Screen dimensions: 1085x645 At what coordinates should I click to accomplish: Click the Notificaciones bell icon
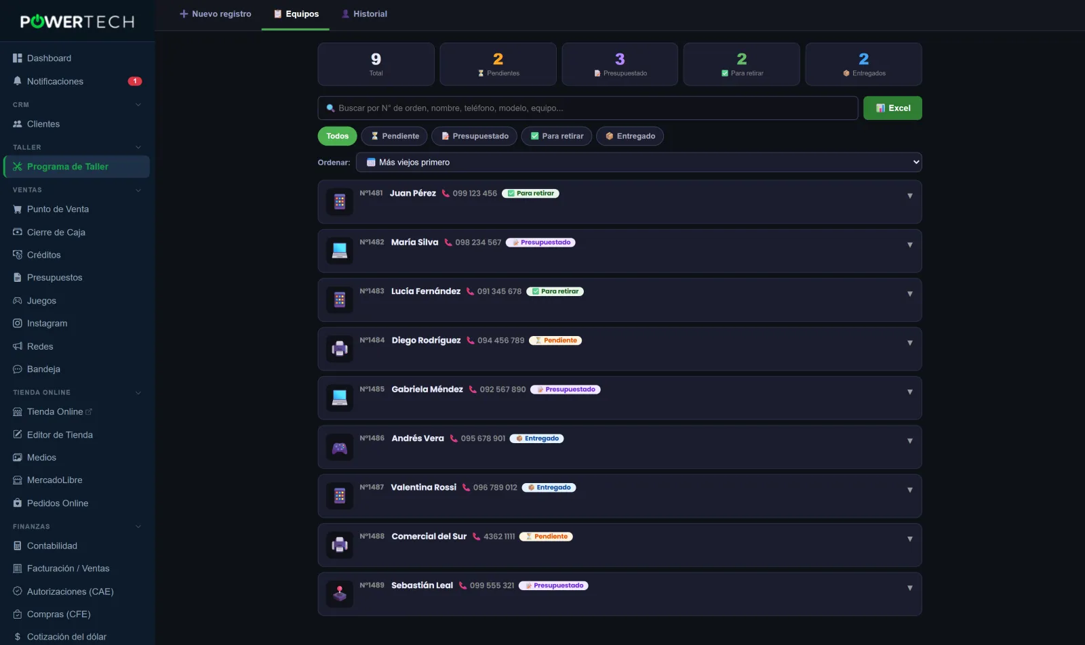click(x=18, y=81)
